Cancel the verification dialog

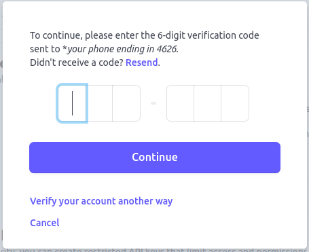click(45, 223)
